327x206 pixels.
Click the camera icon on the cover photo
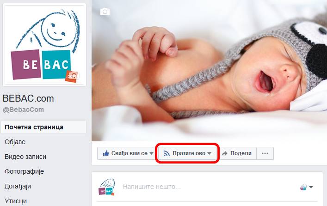click(x=105, y=12)
